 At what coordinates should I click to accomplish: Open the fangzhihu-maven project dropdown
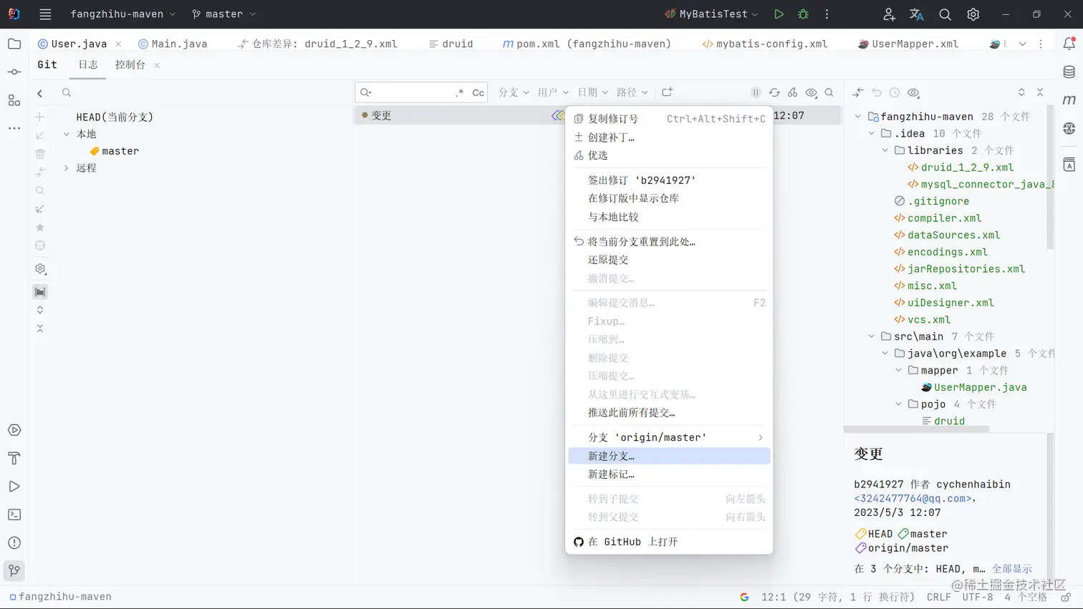tap(122, 14)
